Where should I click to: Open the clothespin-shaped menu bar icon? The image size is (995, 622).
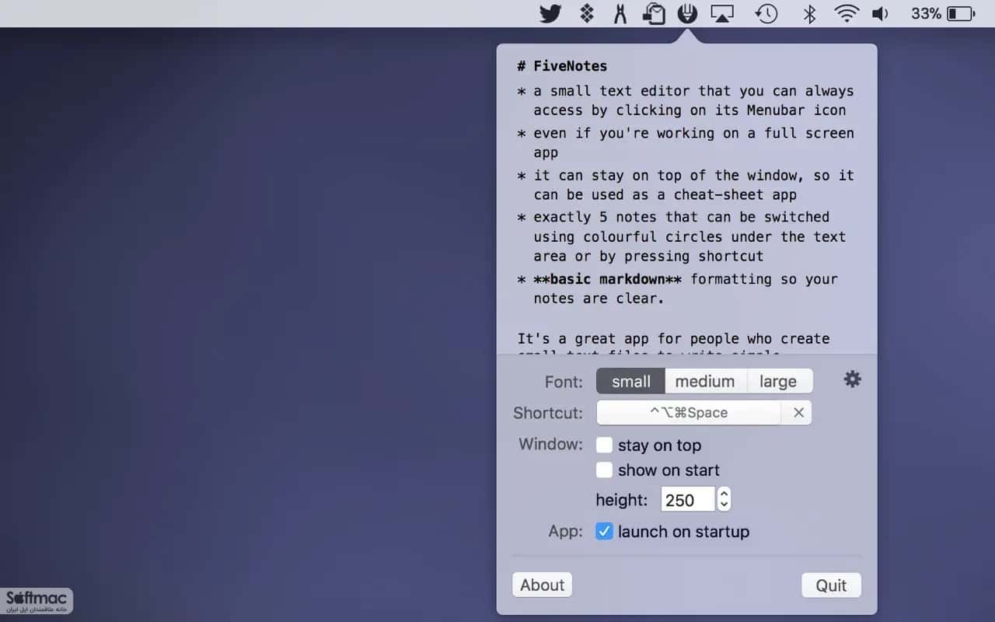620,13
